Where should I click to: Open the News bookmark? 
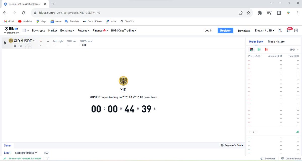(x=56, y=21)
